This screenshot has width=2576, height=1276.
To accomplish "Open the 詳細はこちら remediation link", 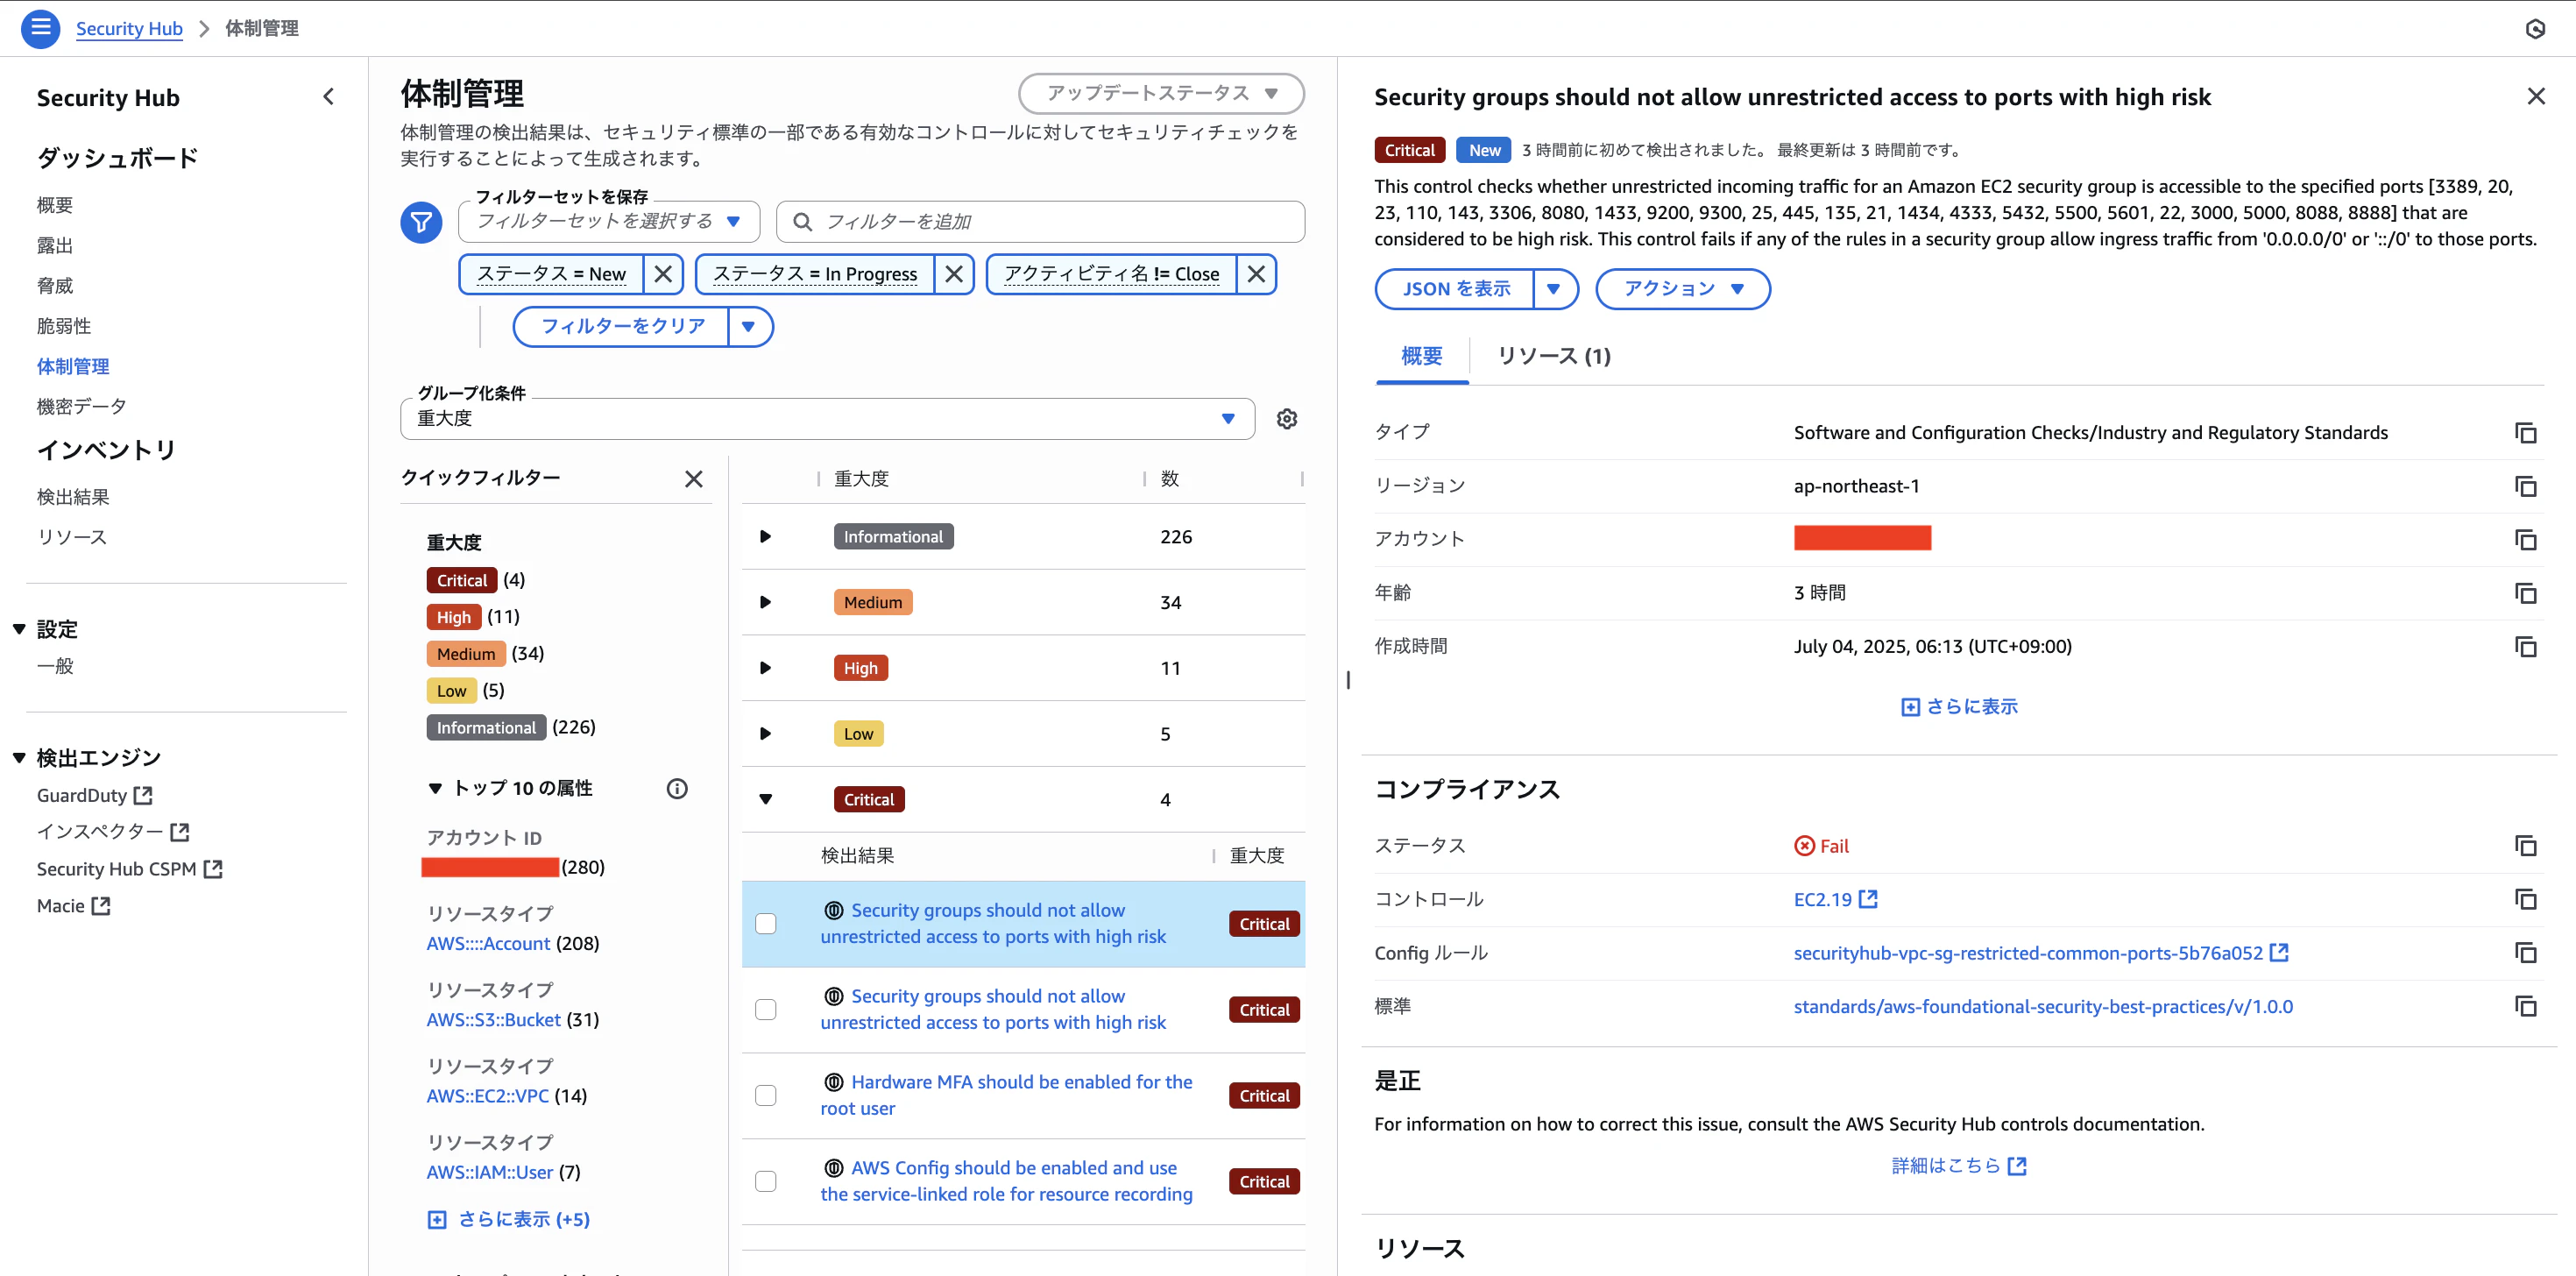I will pos(1958,1166).
